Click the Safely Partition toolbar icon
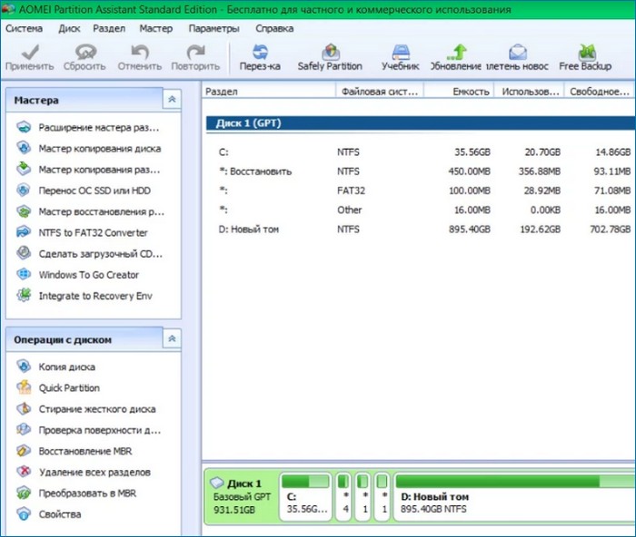Viewport: 636px width, 537px height. tap(330, 57)
